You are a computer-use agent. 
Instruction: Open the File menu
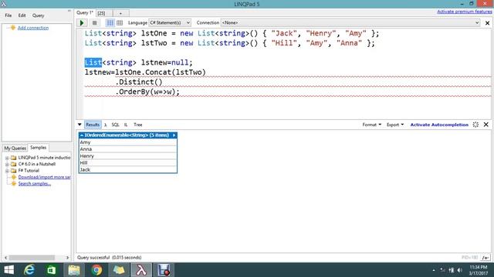pyautogui.click(x=8, y=15)
